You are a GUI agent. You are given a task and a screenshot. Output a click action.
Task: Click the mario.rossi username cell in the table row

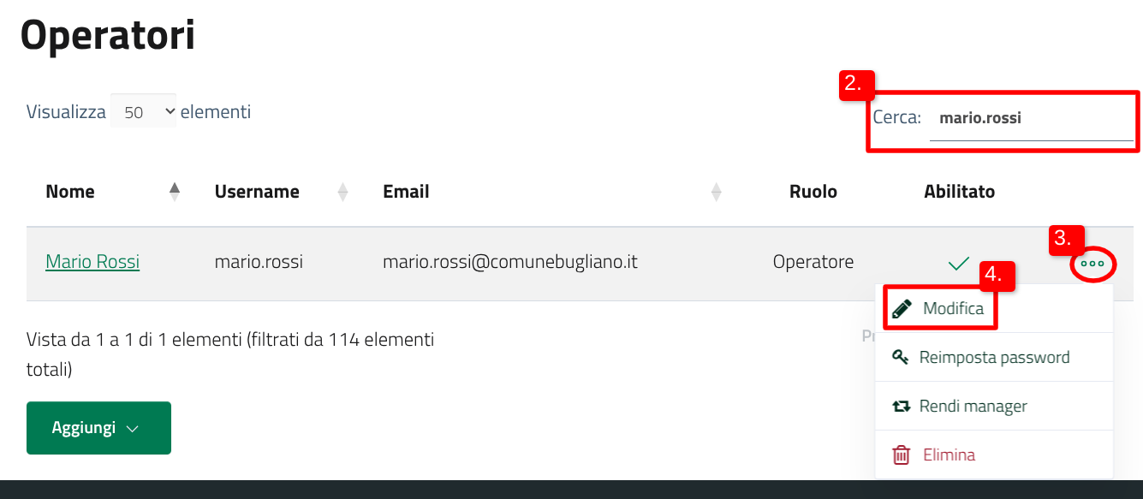(x=259, y=262)
